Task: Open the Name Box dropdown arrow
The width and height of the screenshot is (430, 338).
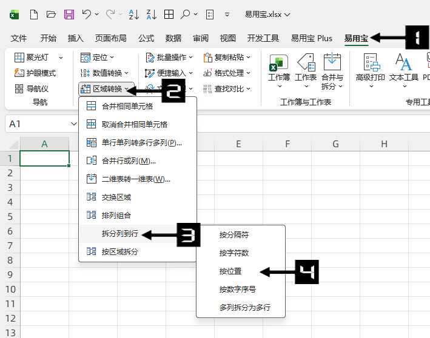Action: coord(73,124)
